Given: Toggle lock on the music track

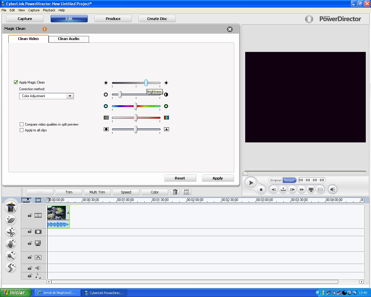Looking at the screenshot, I should (x=30, y=276).
